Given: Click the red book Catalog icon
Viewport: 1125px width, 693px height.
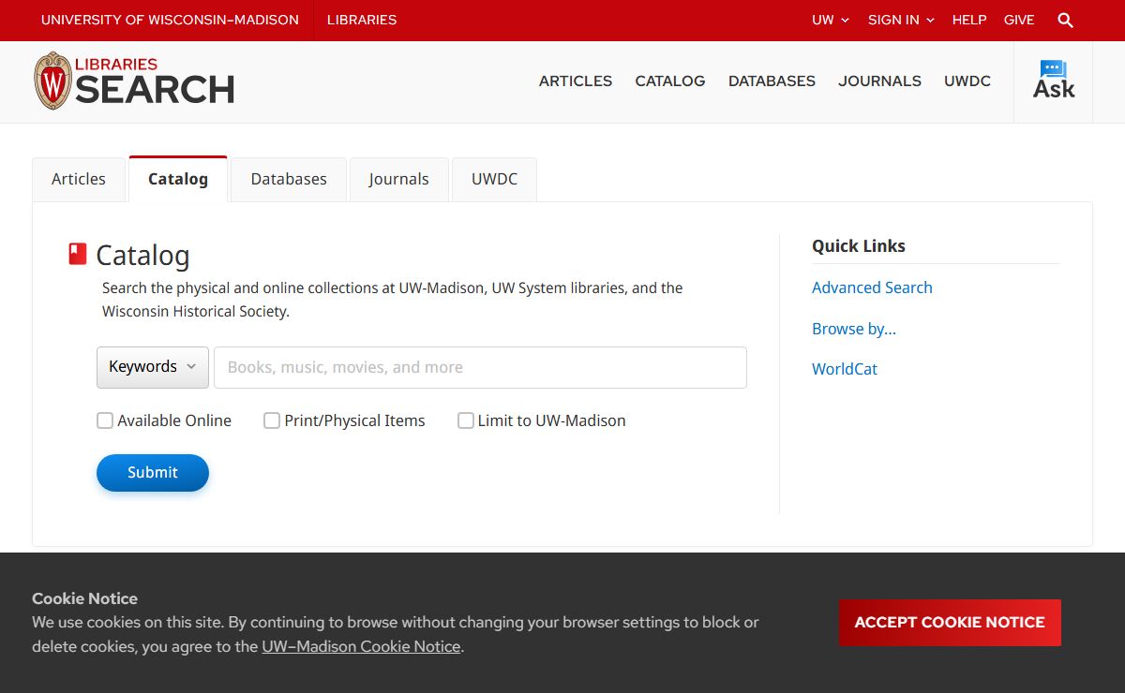Looking at the screenshot, I should point(78,254).
